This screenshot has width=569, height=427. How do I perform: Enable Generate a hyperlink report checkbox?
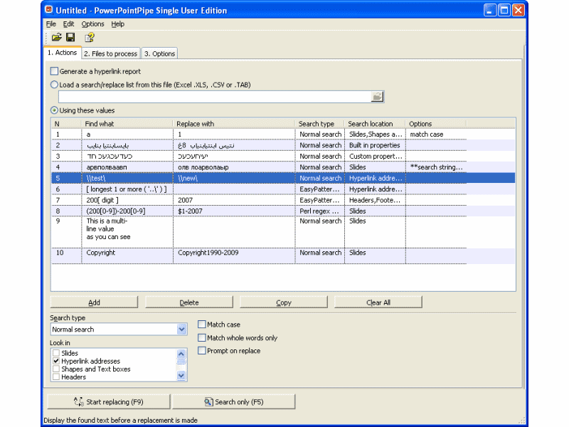(54, 71)
